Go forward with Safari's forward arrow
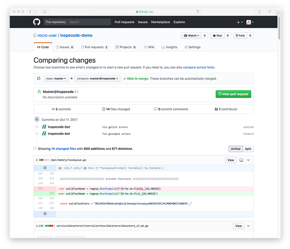Viewport: 290px width, 249px height. (36, 12)
